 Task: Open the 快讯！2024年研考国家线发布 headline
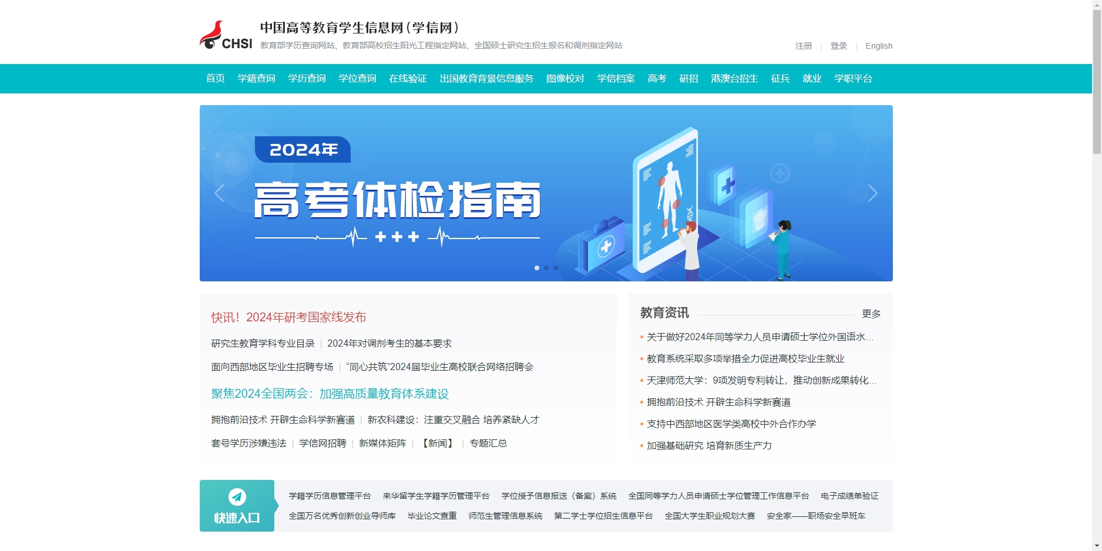pyautogui.click(x=288, y=317)
